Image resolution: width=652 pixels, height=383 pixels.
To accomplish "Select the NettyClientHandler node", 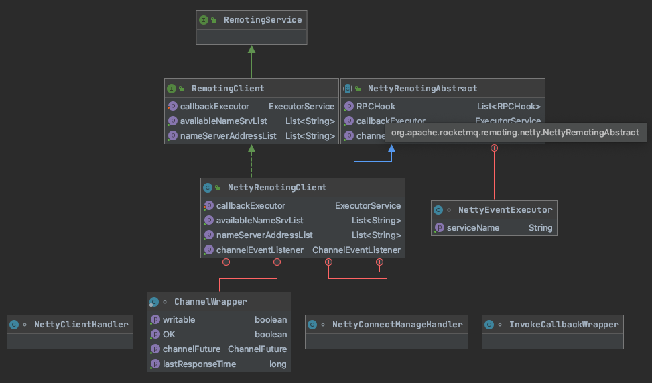I will tap(70, 332).
